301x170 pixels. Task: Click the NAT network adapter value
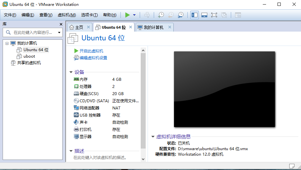(116, 108)
